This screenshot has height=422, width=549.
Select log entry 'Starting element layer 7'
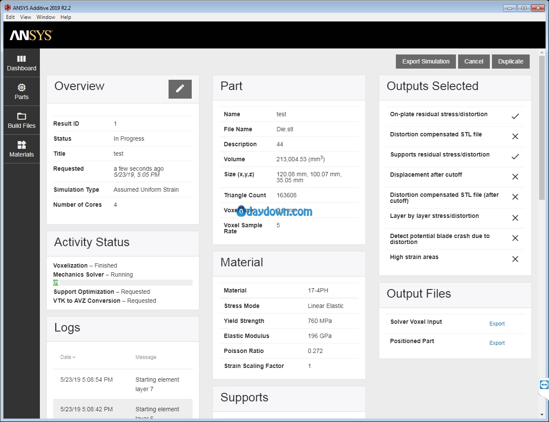123,384
